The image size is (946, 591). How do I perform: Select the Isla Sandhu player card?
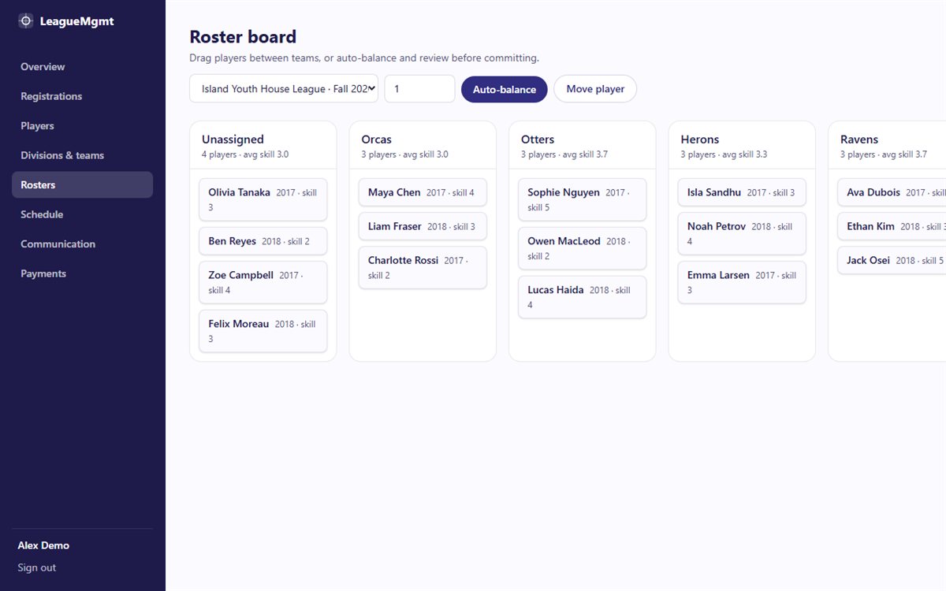(x=742, y=192)
